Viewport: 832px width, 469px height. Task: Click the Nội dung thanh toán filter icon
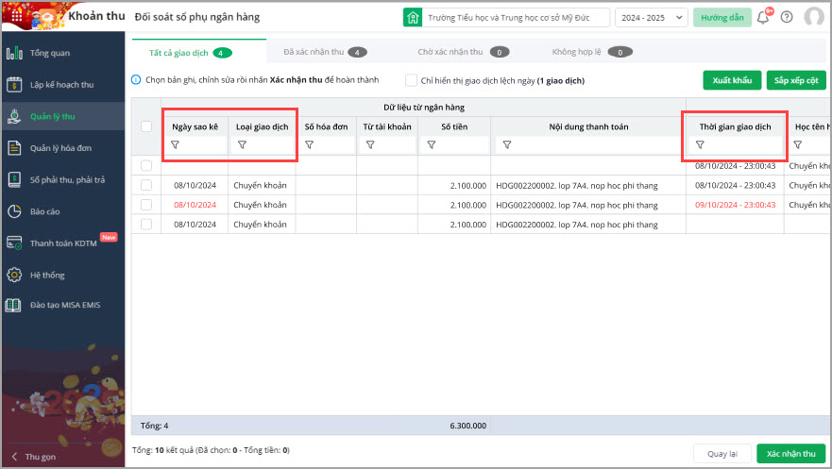(507, 144)
